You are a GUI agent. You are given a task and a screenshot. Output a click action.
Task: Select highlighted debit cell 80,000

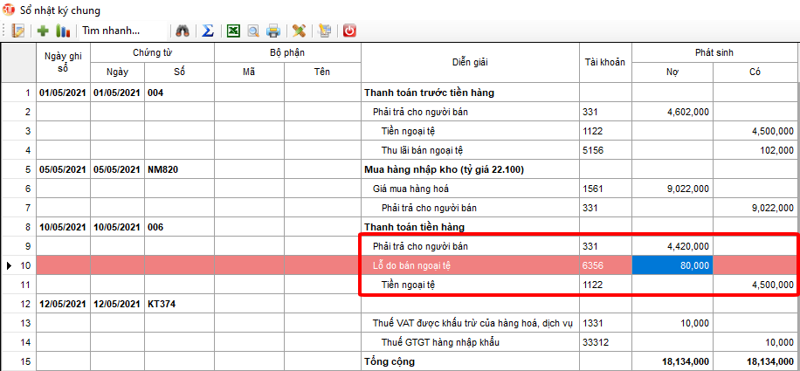672,265
